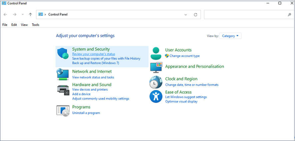Open the Hardware and Sound printer icon
This screenshot has height=141, width=295.
(x=63, y=90)
